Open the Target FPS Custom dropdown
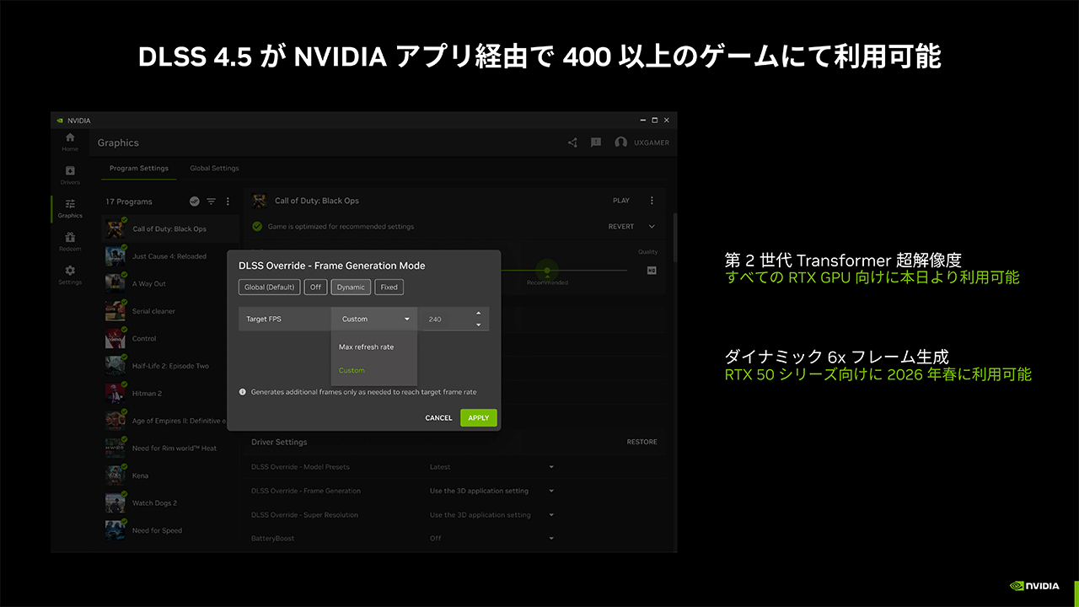The height and width of the screenshot is (607, 1079). coord(375,319)
